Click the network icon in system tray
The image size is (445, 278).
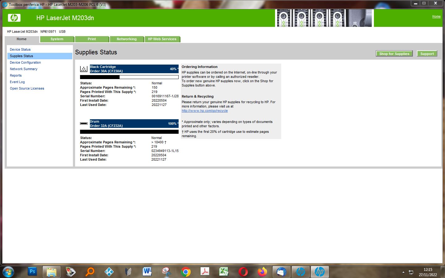pos(411,272)
